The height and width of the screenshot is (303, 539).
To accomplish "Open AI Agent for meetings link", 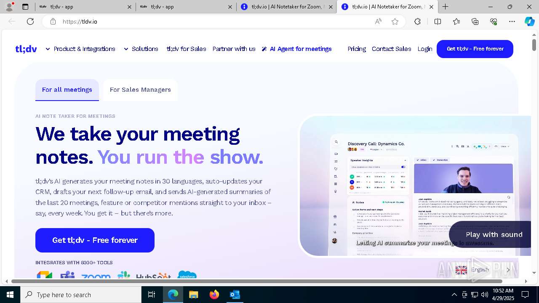I will [296, 49].
